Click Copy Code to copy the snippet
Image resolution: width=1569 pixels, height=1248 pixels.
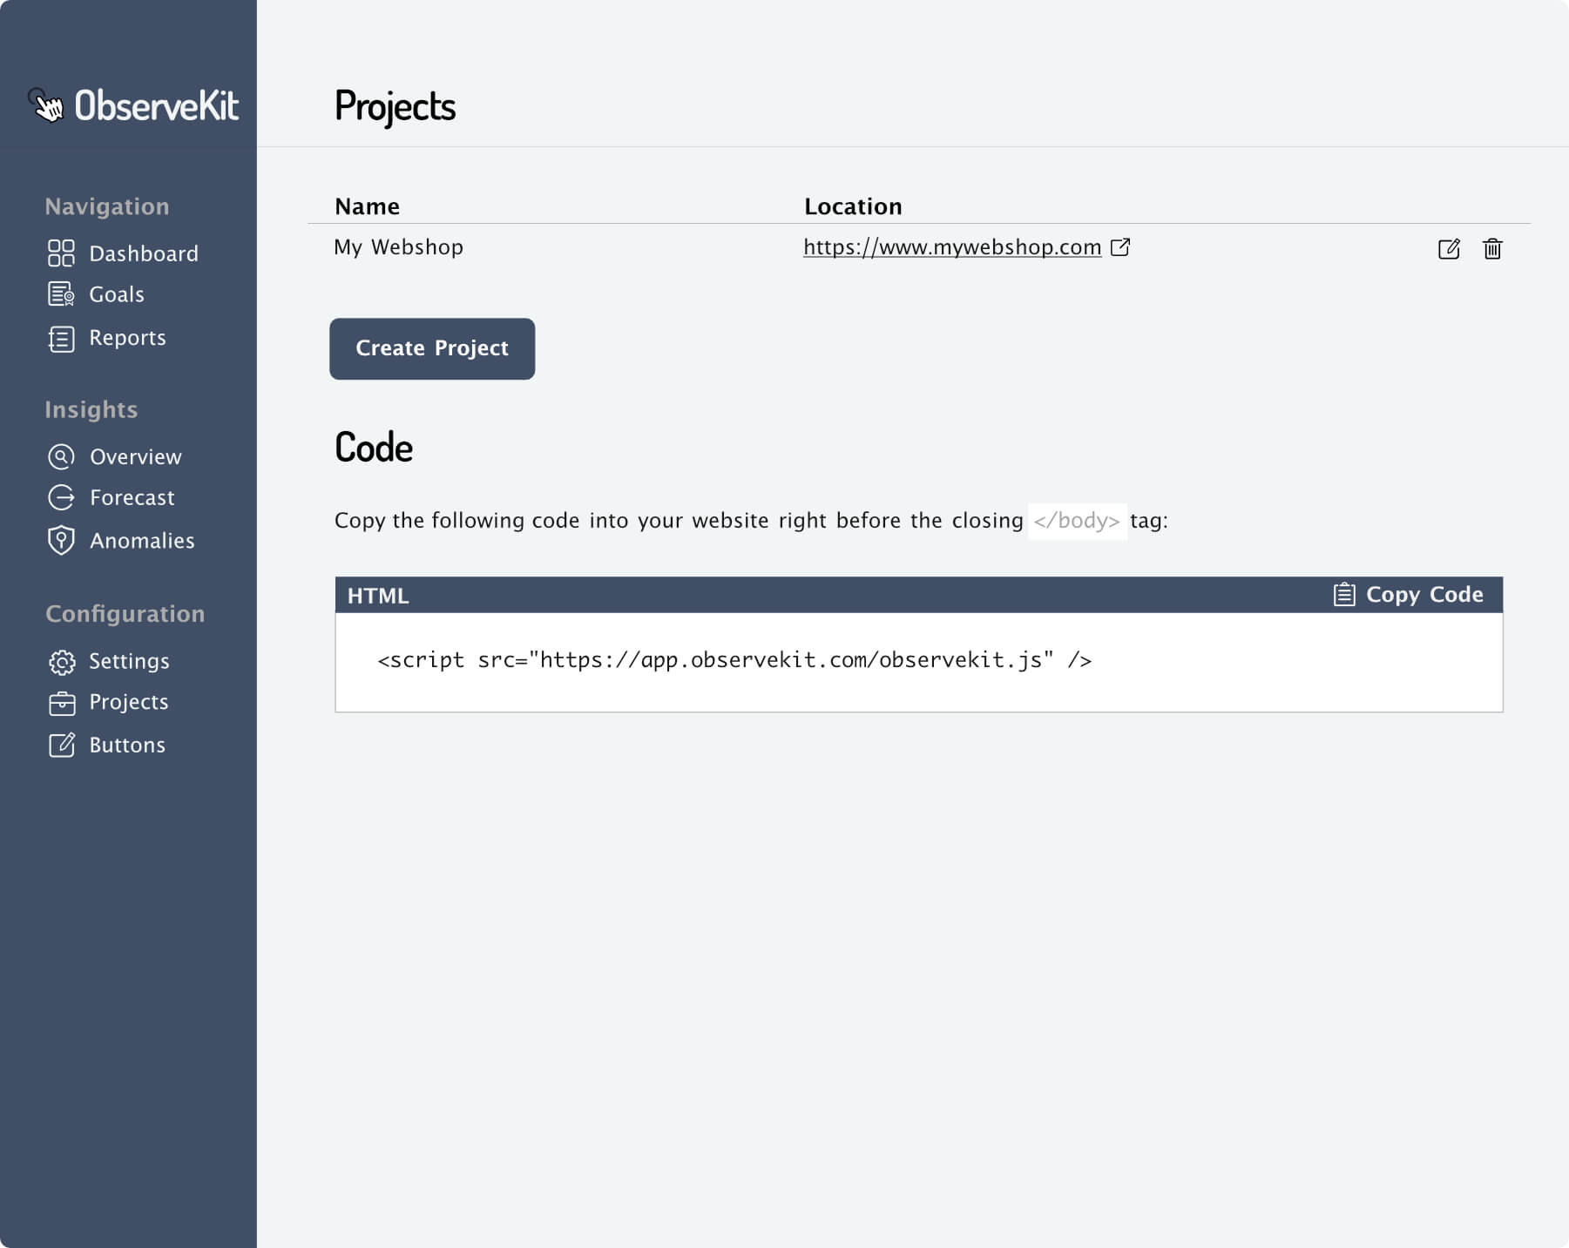[1424, 594]
